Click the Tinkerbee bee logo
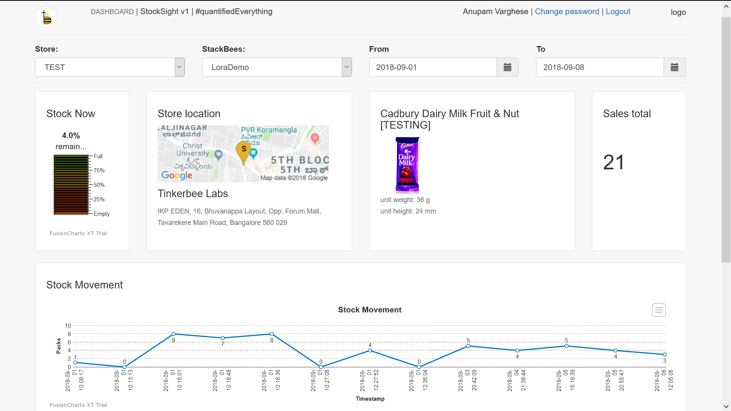731x411 pixels. point(46,17)
